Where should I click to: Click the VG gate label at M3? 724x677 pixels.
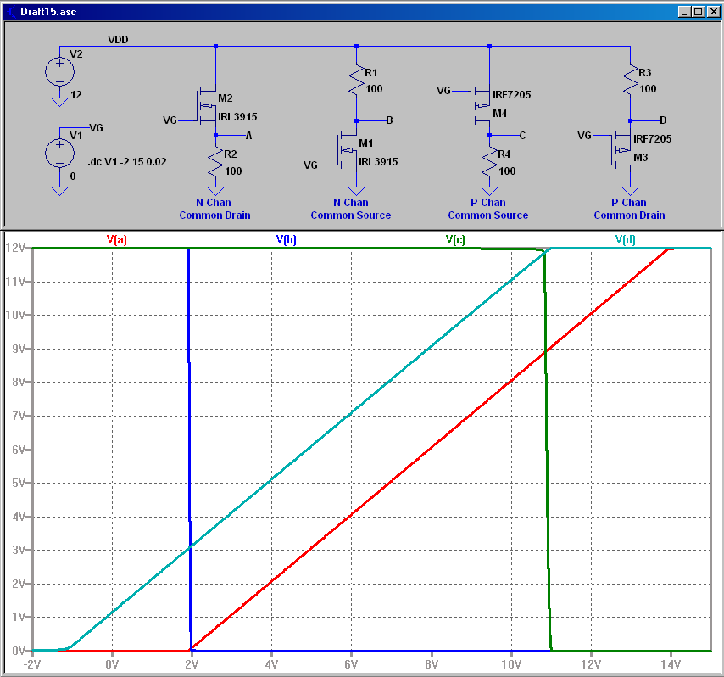coord(585,136)
